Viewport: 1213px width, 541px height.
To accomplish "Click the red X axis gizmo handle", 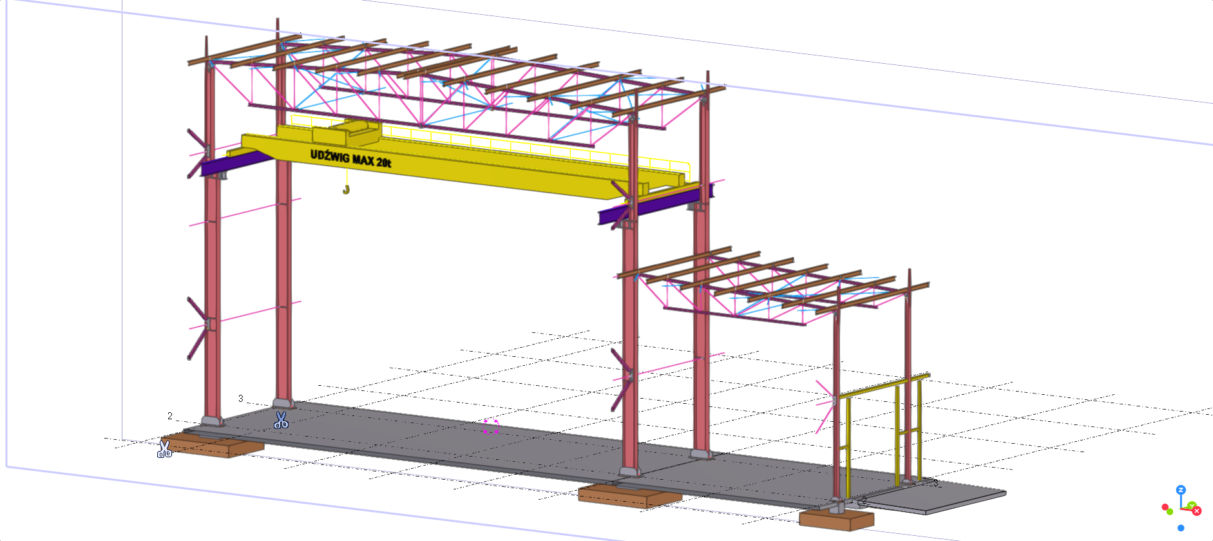I will point(1197,511).
